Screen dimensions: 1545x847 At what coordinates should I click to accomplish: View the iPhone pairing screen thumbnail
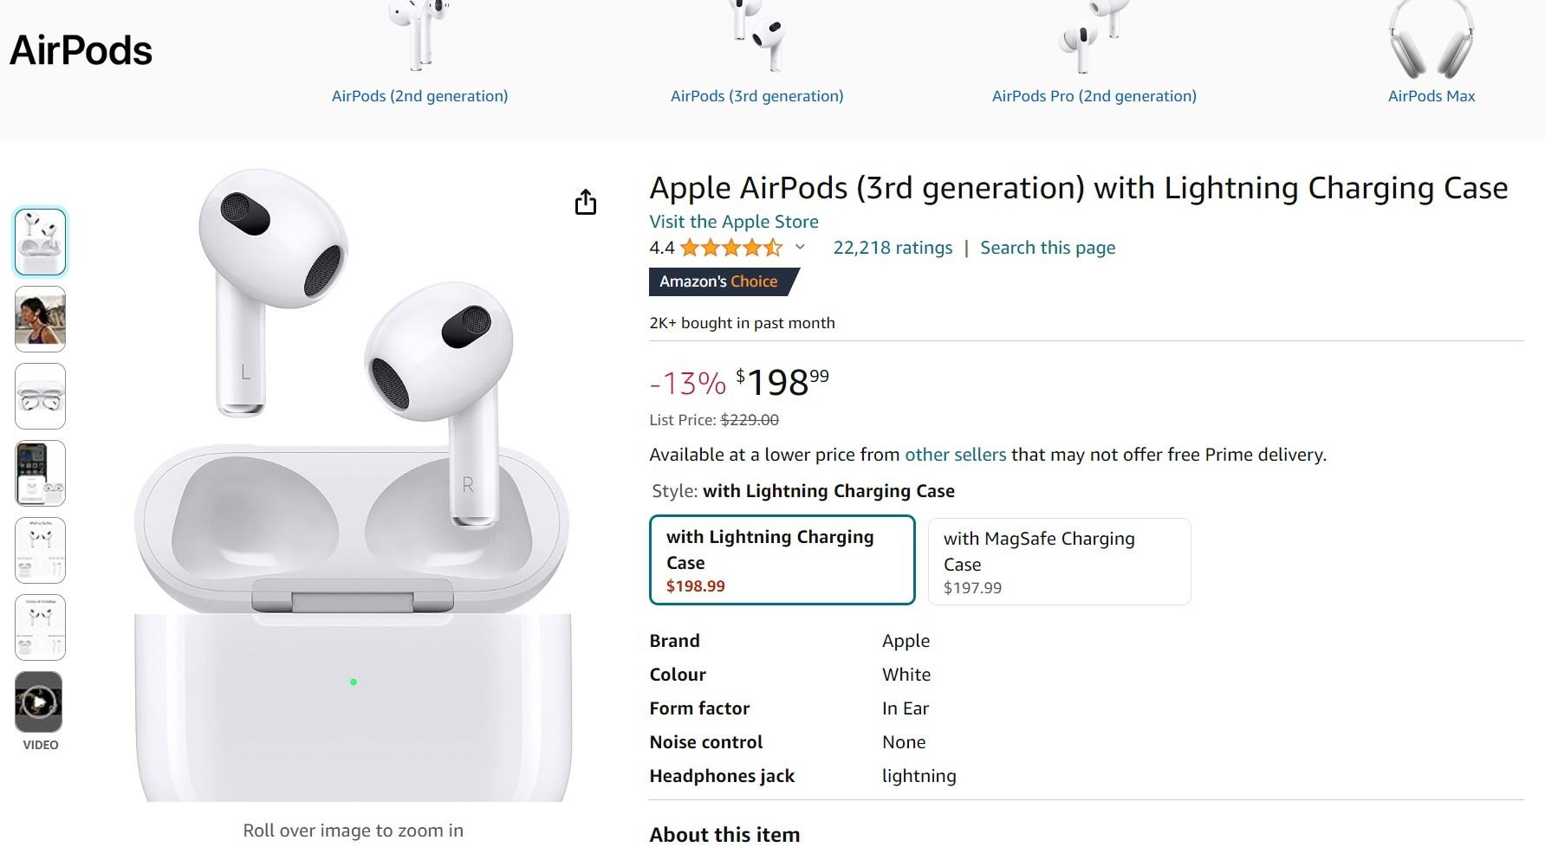point(40,473)
